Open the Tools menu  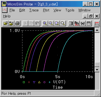70,10
